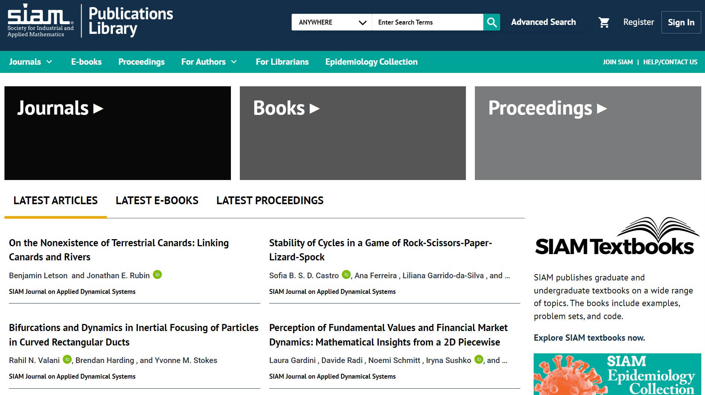The width and height of the screenshot is (705, 395).
Task: Open article on Nonexistence of Terrestrial Canards
Action: coord(119,250)
